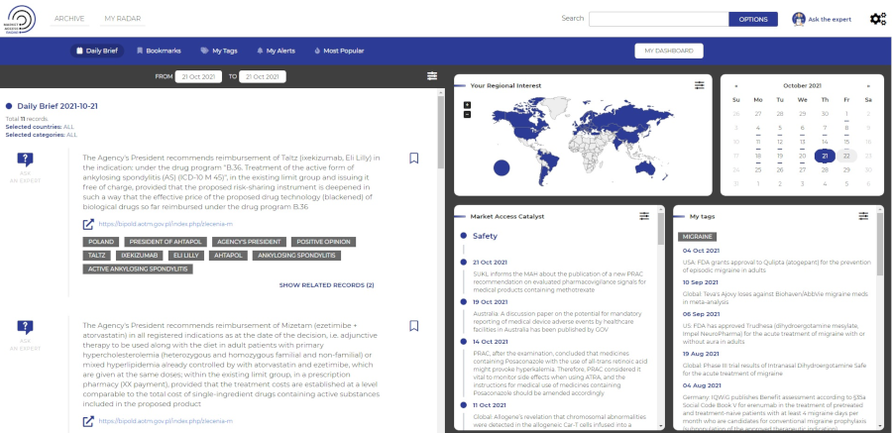Select October 22 on the calendar

[846, 156]
